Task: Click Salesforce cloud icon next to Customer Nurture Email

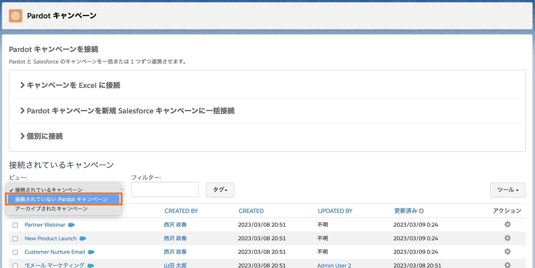Action: [91, 252]
